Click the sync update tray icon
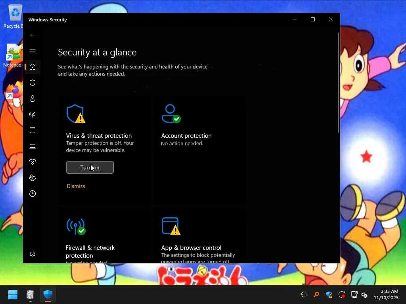The width and height of the screenshot is (406, 304). 341,294
